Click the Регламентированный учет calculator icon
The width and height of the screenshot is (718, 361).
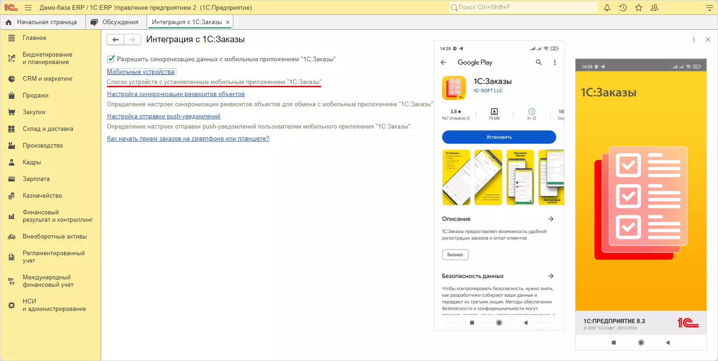[x=12, y=257]
